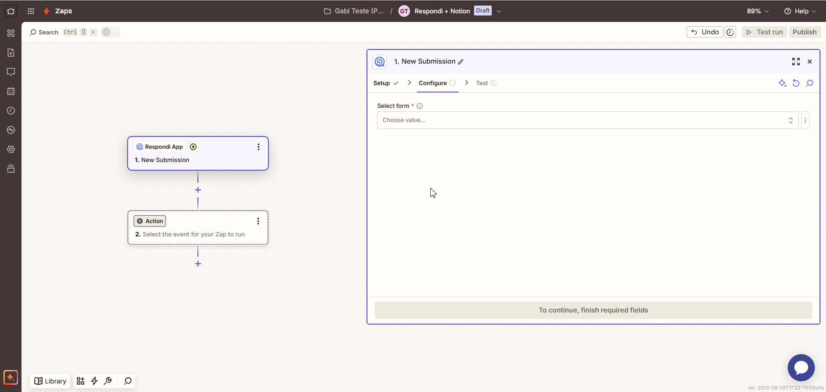Screen dimensions: 826x392
Task: Open the Library button
Action: coord(50,381)
